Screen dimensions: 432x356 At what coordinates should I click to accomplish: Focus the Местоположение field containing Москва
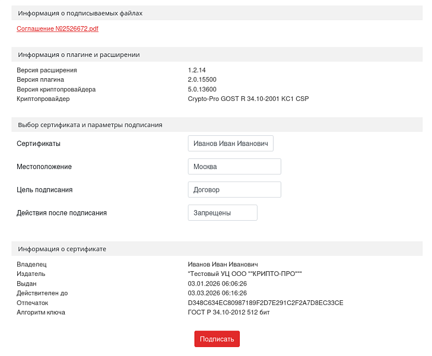pos(234,167)
